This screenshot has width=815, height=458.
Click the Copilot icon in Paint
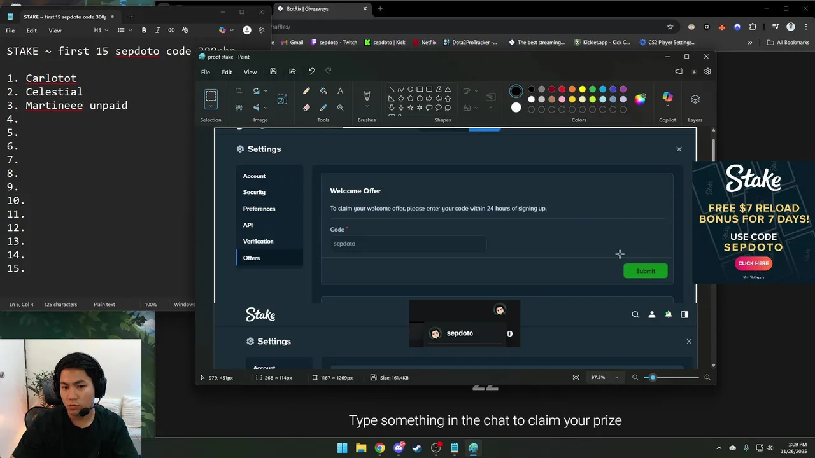(x=667, y=97)
